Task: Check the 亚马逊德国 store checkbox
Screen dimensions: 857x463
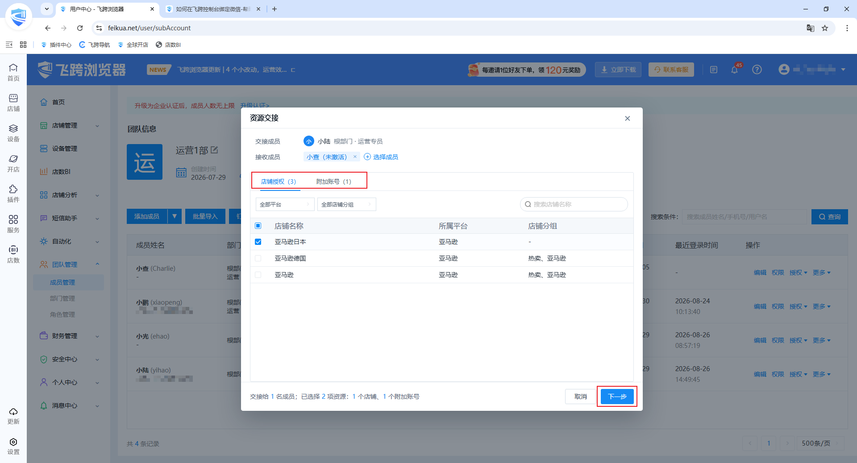Action: point(258,258)
